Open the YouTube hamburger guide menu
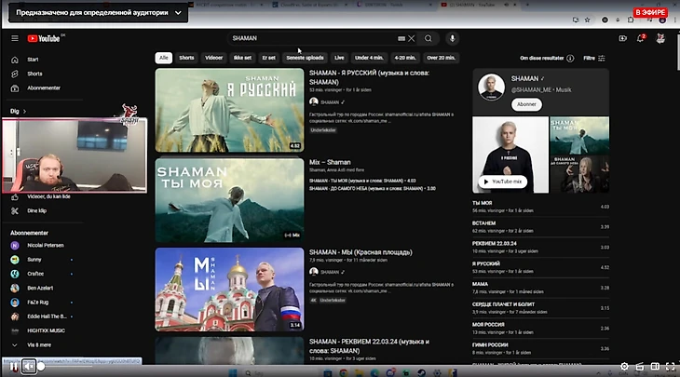 click(x=14, y=38)
